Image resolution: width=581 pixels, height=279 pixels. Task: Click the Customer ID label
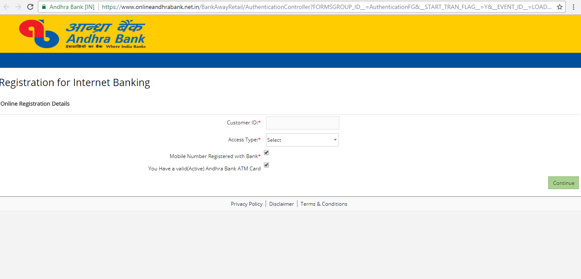244,123
